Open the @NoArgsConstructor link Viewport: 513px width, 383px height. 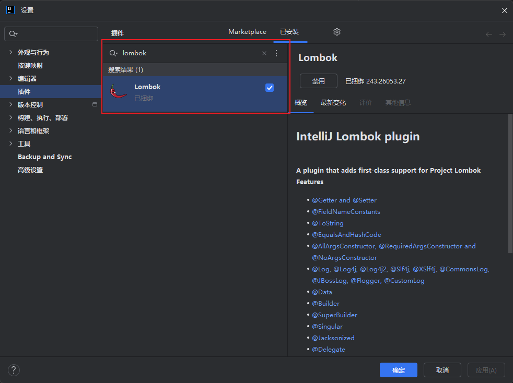coord(344,258)
